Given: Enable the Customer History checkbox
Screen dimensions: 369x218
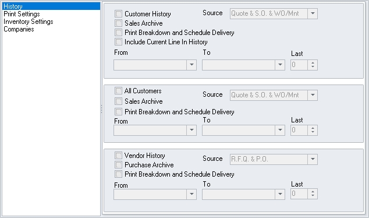Looking at the screenshot, I should tap(118, 13).
